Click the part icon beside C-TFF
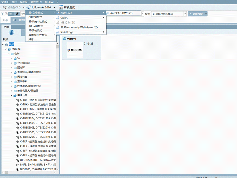Screen dimensions: 237x178 tap(18, 151)
